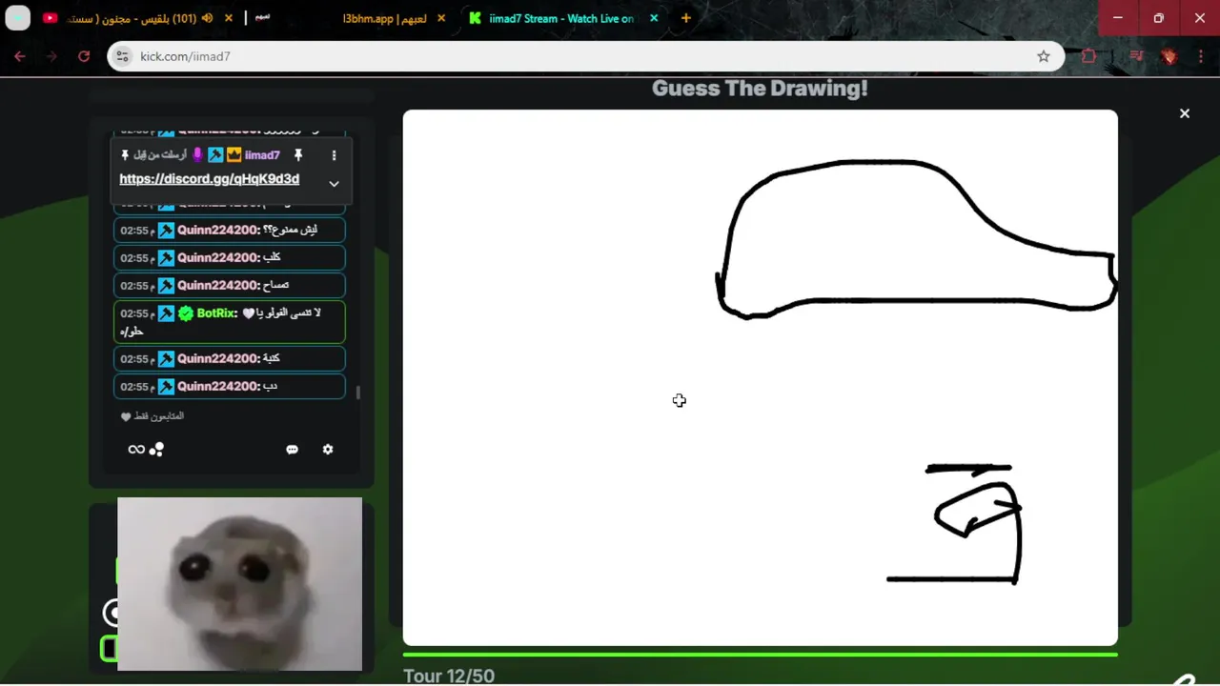Screen dimensions: 1220x686
Task: Close the YouTube بلقيس tab
Action: coord(229,18)
